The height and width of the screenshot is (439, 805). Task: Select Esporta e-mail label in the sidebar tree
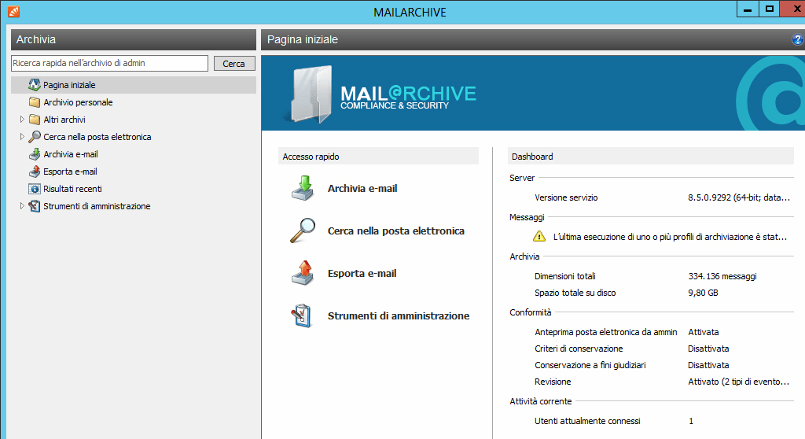point(70,172)
